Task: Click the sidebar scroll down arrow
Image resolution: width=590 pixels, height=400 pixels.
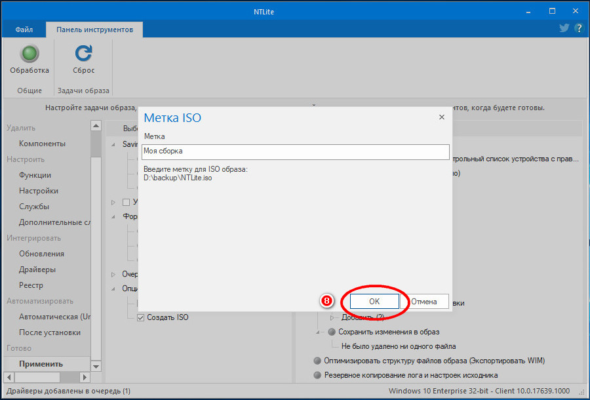Action: (x=96, y=366)
